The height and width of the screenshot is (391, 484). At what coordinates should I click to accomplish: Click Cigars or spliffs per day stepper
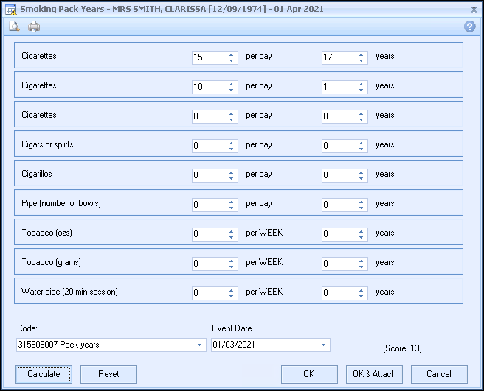pyautogui.click(x=232, y=145)
